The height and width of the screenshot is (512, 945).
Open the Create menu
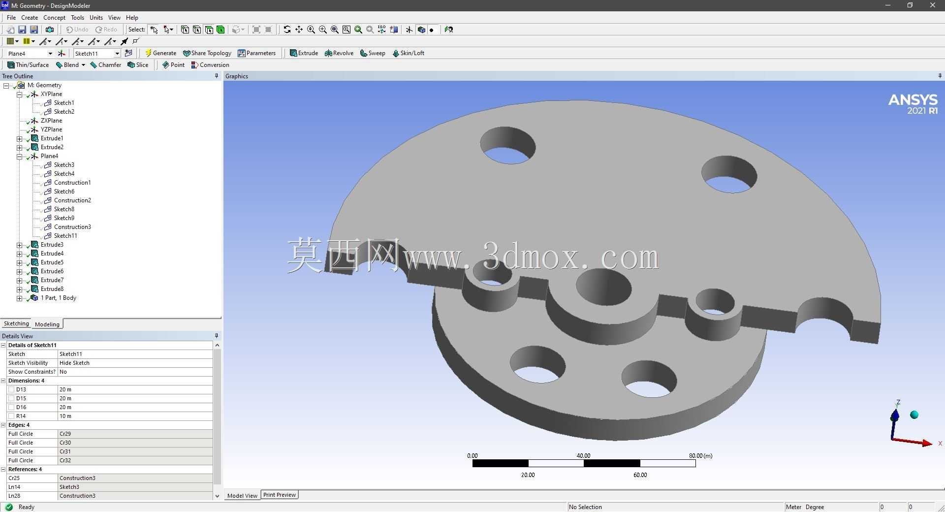click(30, 17)
